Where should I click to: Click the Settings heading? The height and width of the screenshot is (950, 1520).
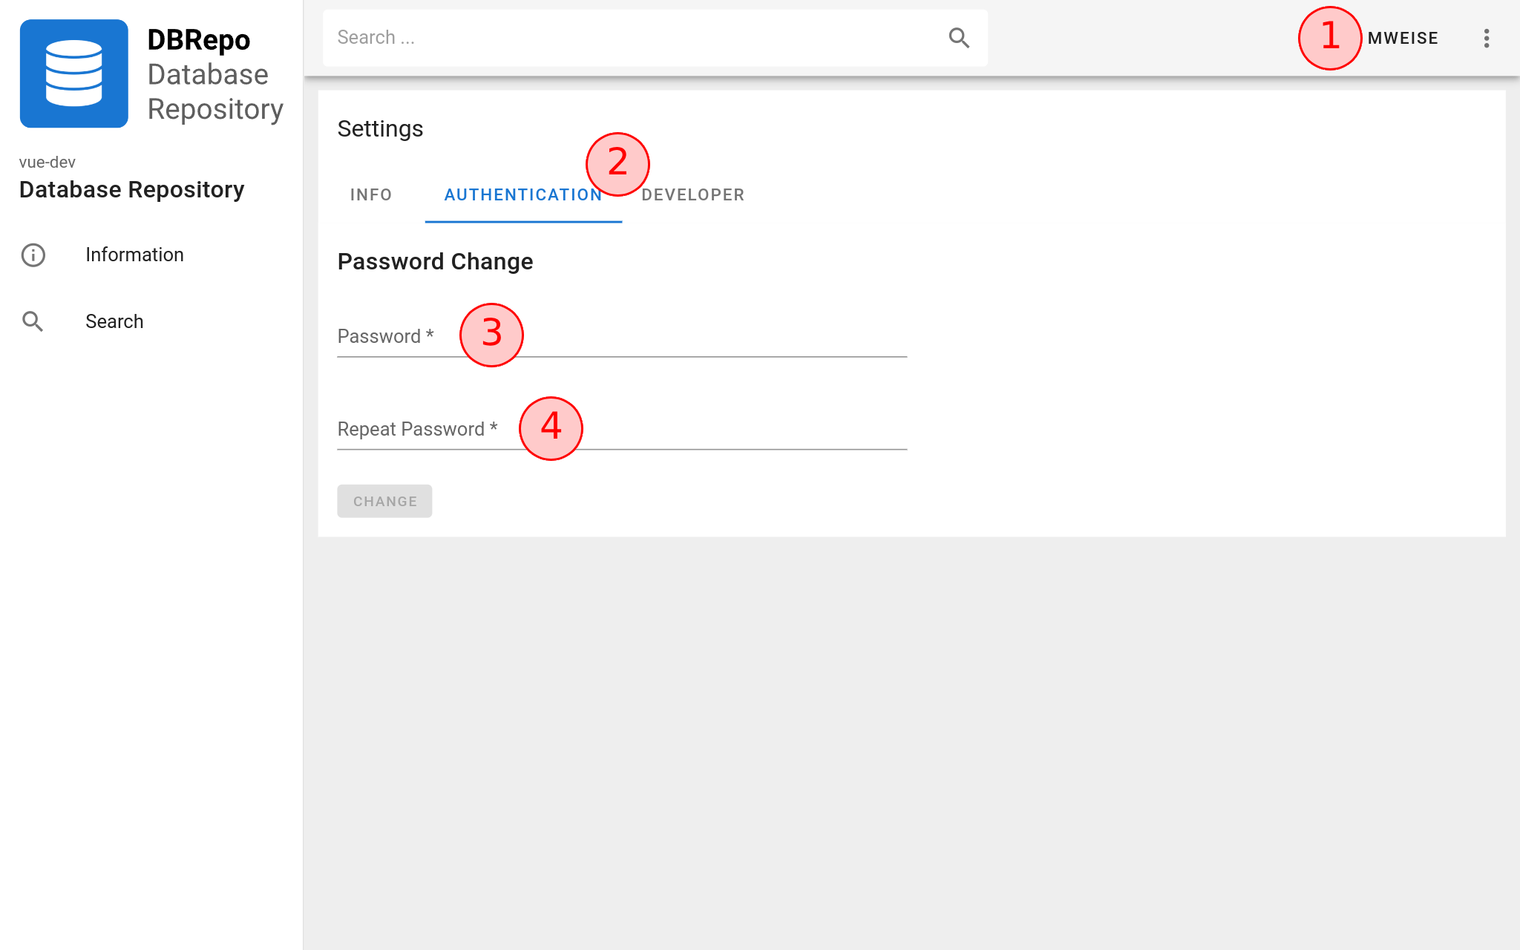[x=380, y=128]
